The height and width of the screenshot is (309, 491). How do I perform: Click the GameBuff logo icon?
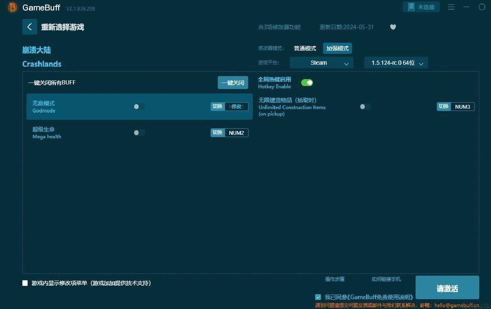(x=13, y=7)
